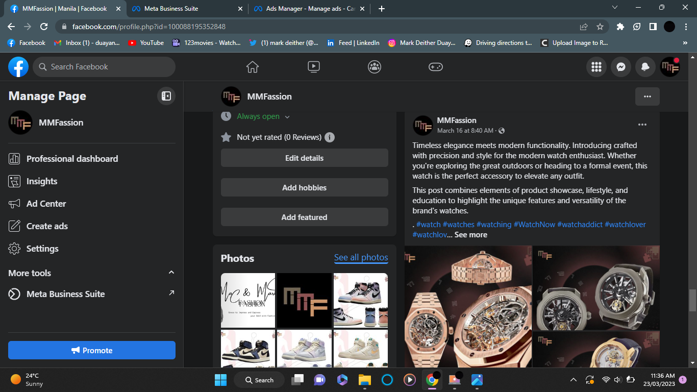The width and height of the screenshot is (697, 392).
Task: Click the browser address bar URL
Action: 149,27
